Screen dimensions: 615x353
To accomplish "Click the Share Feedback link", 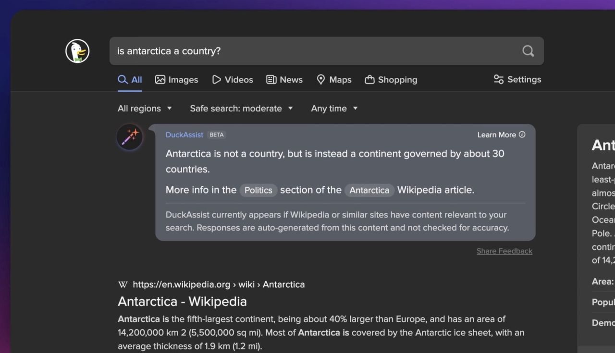I will click(504, 251).
